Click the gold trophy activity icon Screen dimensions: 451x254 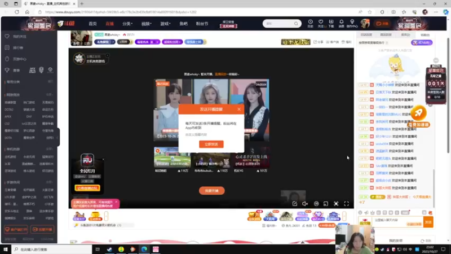pos(95,216)
